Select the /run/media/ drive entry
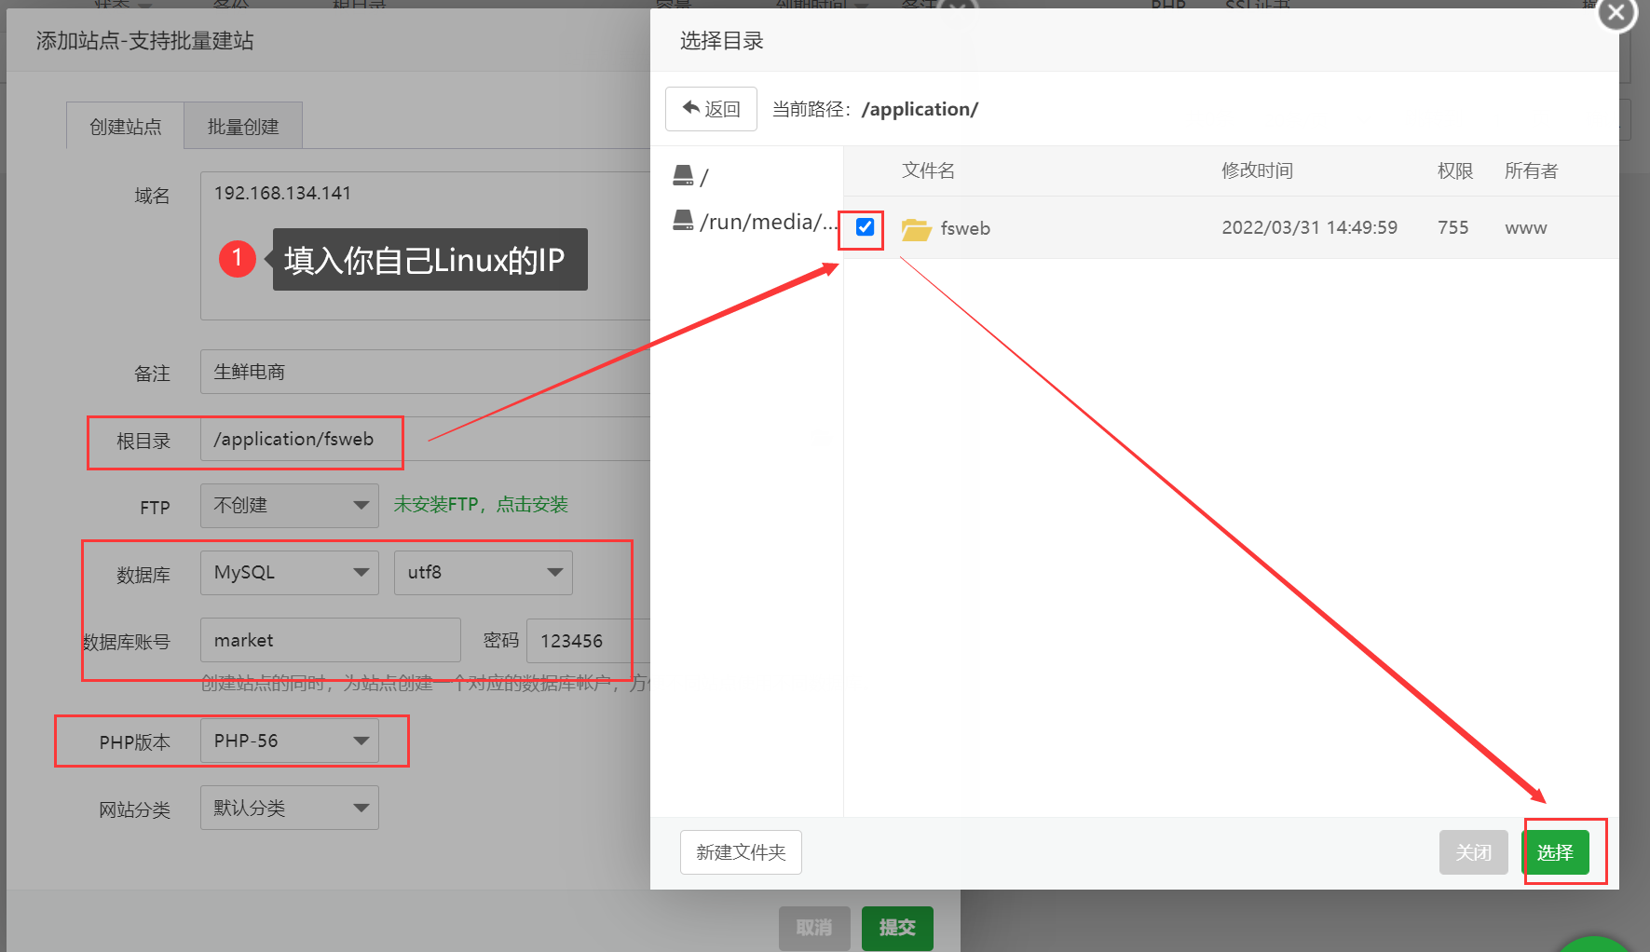This screenshot has height=952, width=1650. pos(755,222)
